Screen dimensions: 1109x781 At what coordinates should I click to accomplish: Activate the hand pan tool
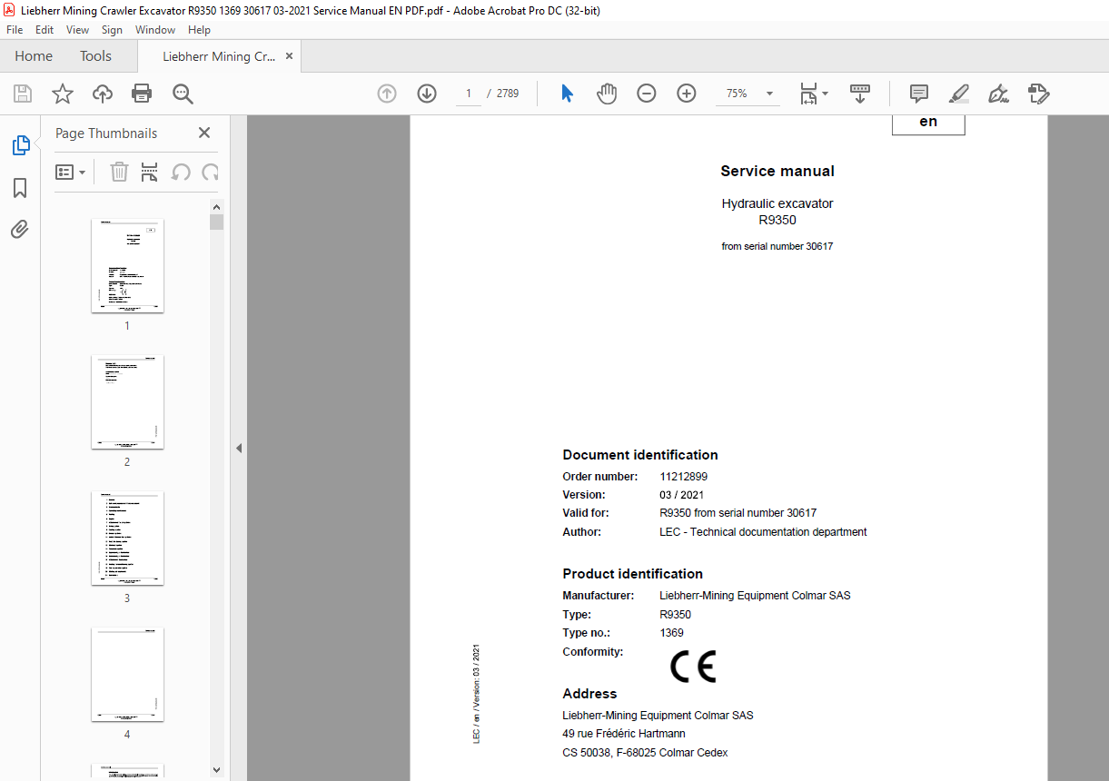pyautogui.click(x=607, y=94)
